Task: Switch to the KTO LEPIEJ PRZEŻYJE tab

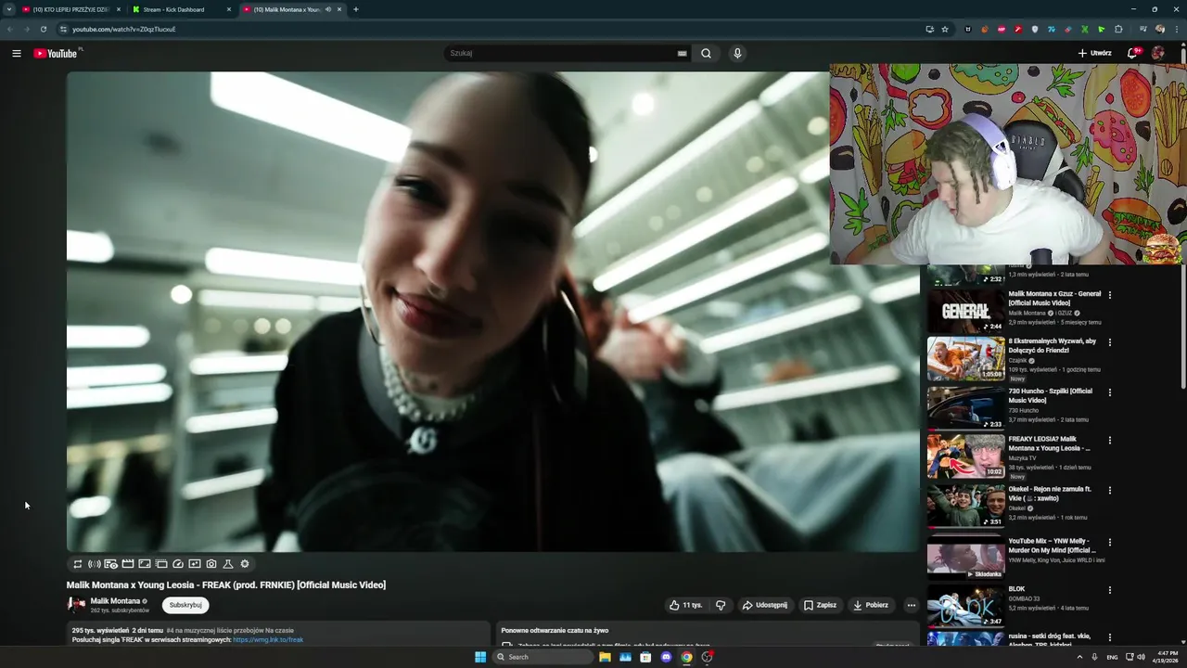Action: click(x=70, y=9)
